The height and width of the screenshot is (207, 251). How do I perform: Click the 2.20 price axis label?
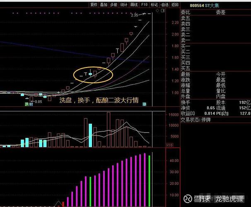coord(175,22)
